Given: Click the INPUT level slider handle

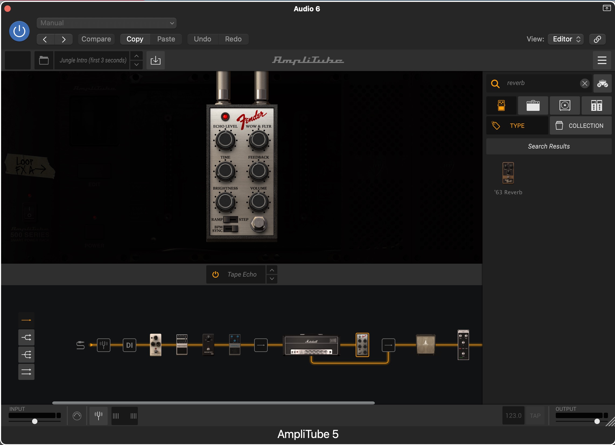Looking at the screenshot, I should [35, 422].
